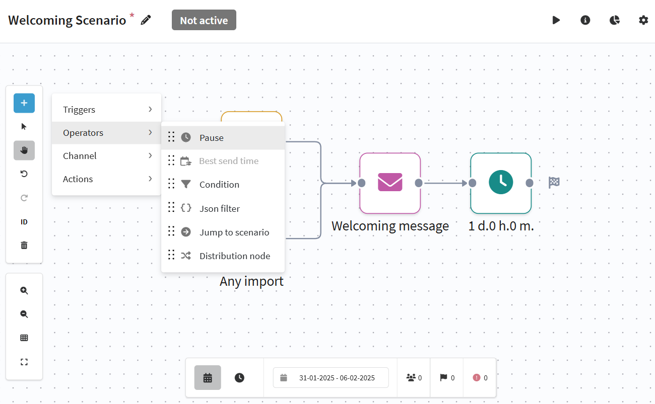Click the Not active status badge

[x=204, y=20]
